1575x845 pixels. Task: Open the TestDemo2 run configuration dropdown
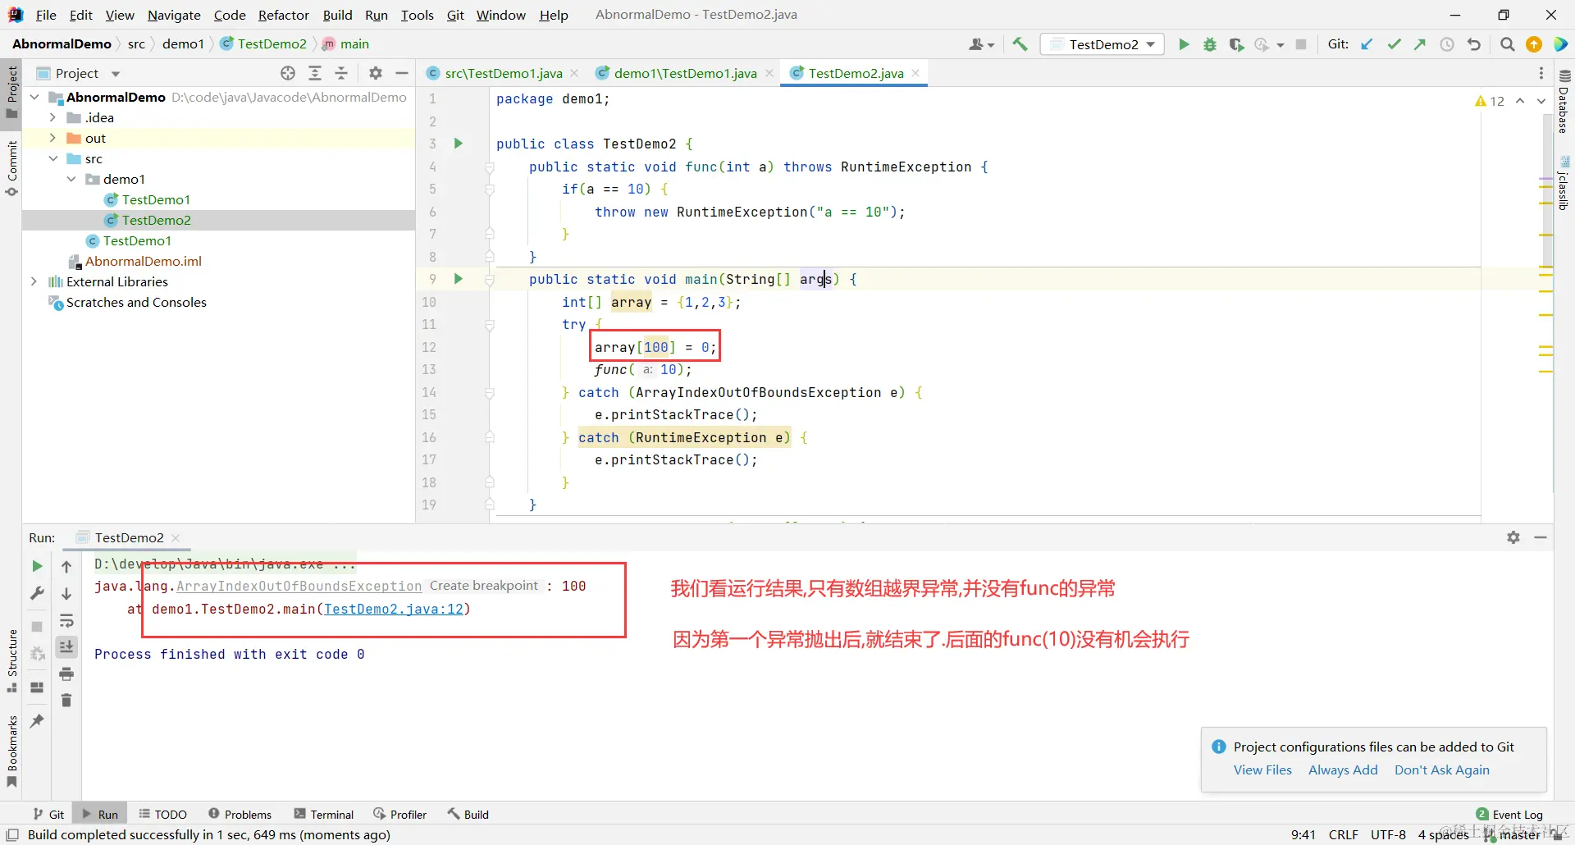coord(1103,44)
